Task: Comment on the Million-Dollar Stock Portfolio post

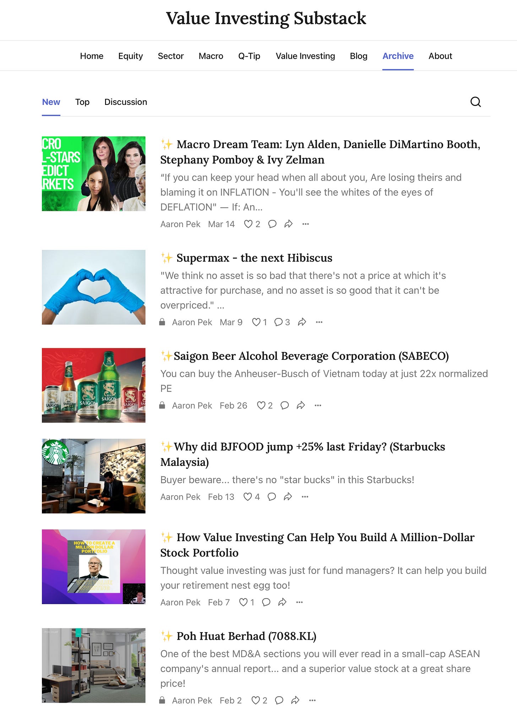Action: pyautogui.click(x=266, y=602)
